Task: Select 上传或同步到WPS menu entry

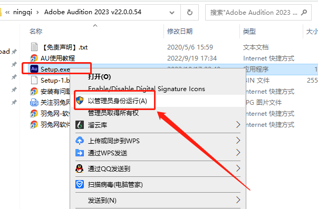Action: [158, 141]
